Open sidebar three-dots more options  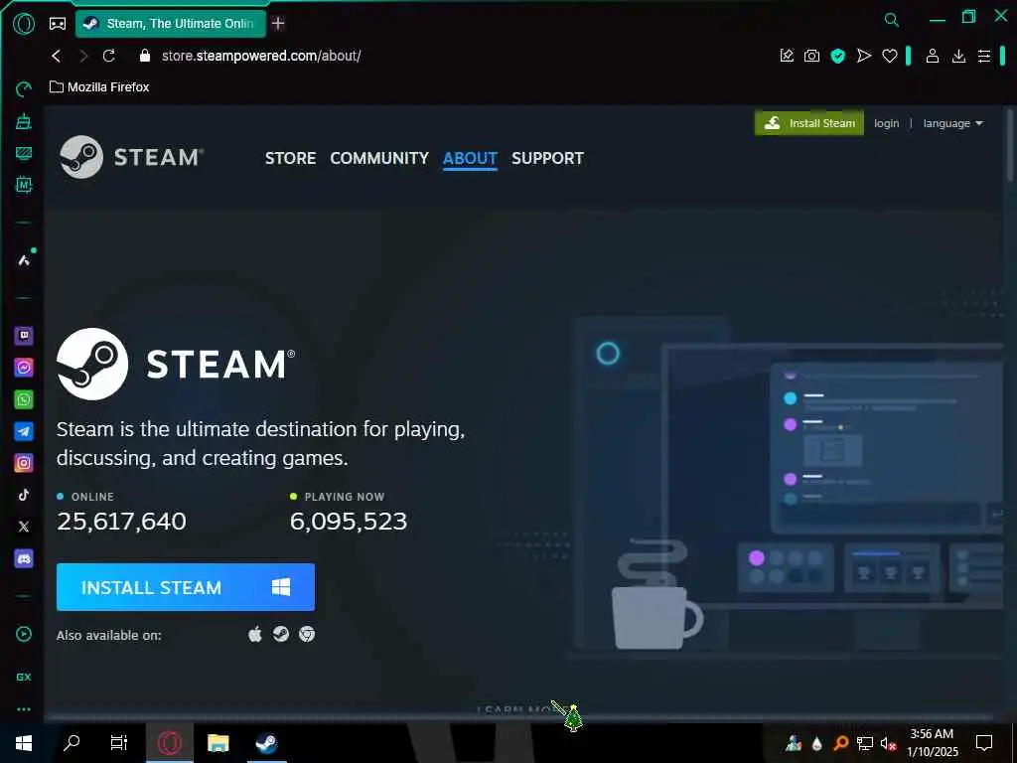pyautogui.click(x=24, y=709)
